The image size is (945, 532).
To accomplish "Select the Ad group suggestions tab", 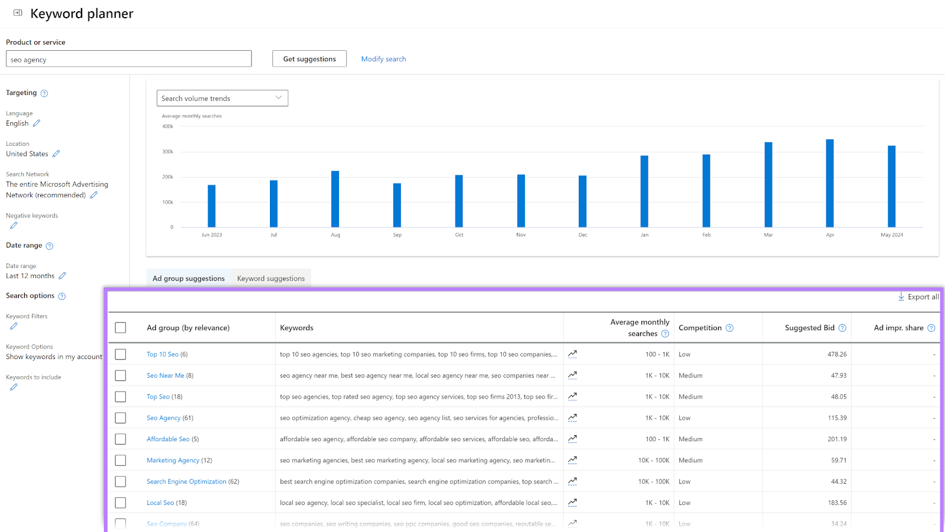I will [188, 279].
